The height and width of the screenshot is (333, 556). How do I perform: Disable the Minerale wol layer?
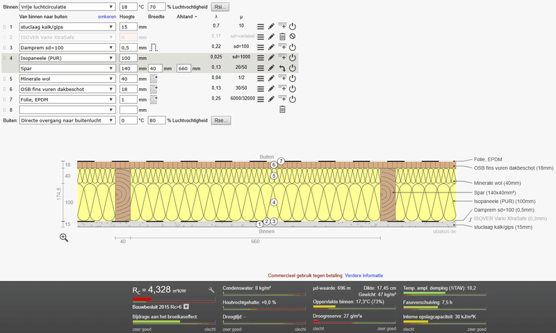[293, 79]
